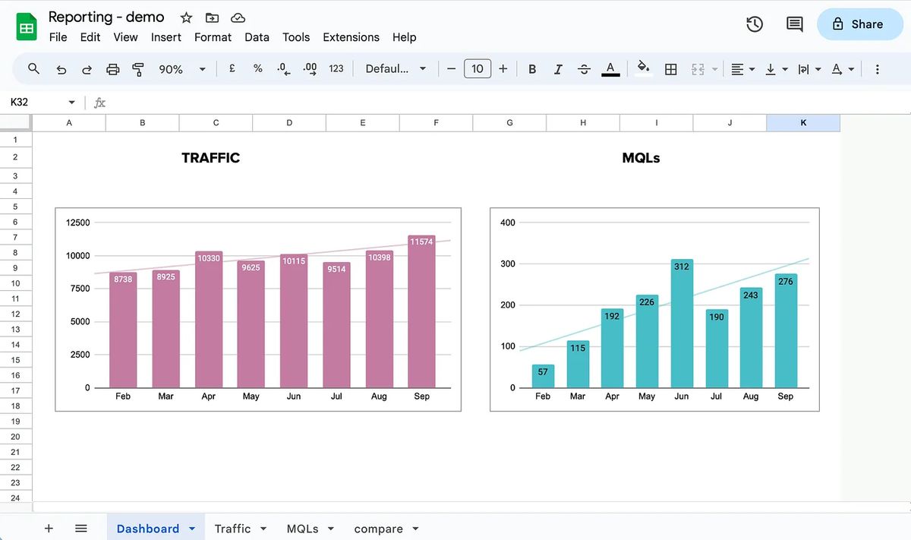Apply italic formatting
The height and width of the screenshot is (540, 911).
point(558,68)
